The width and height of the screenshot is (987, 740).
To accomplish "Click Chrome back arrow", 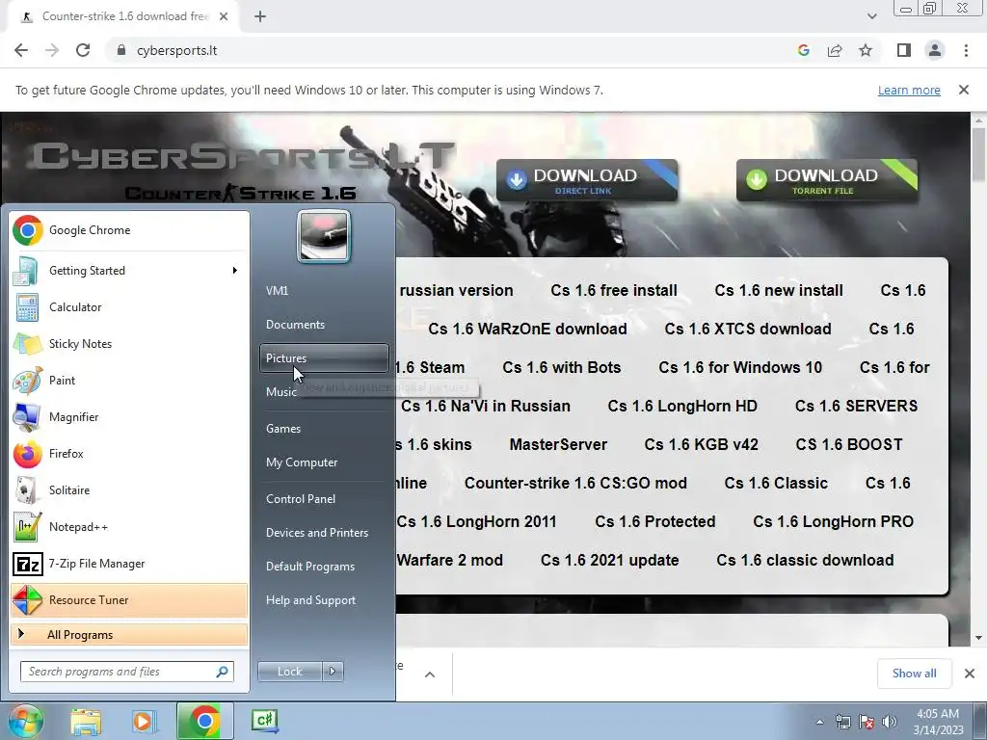I will click(x=21, y=50).
